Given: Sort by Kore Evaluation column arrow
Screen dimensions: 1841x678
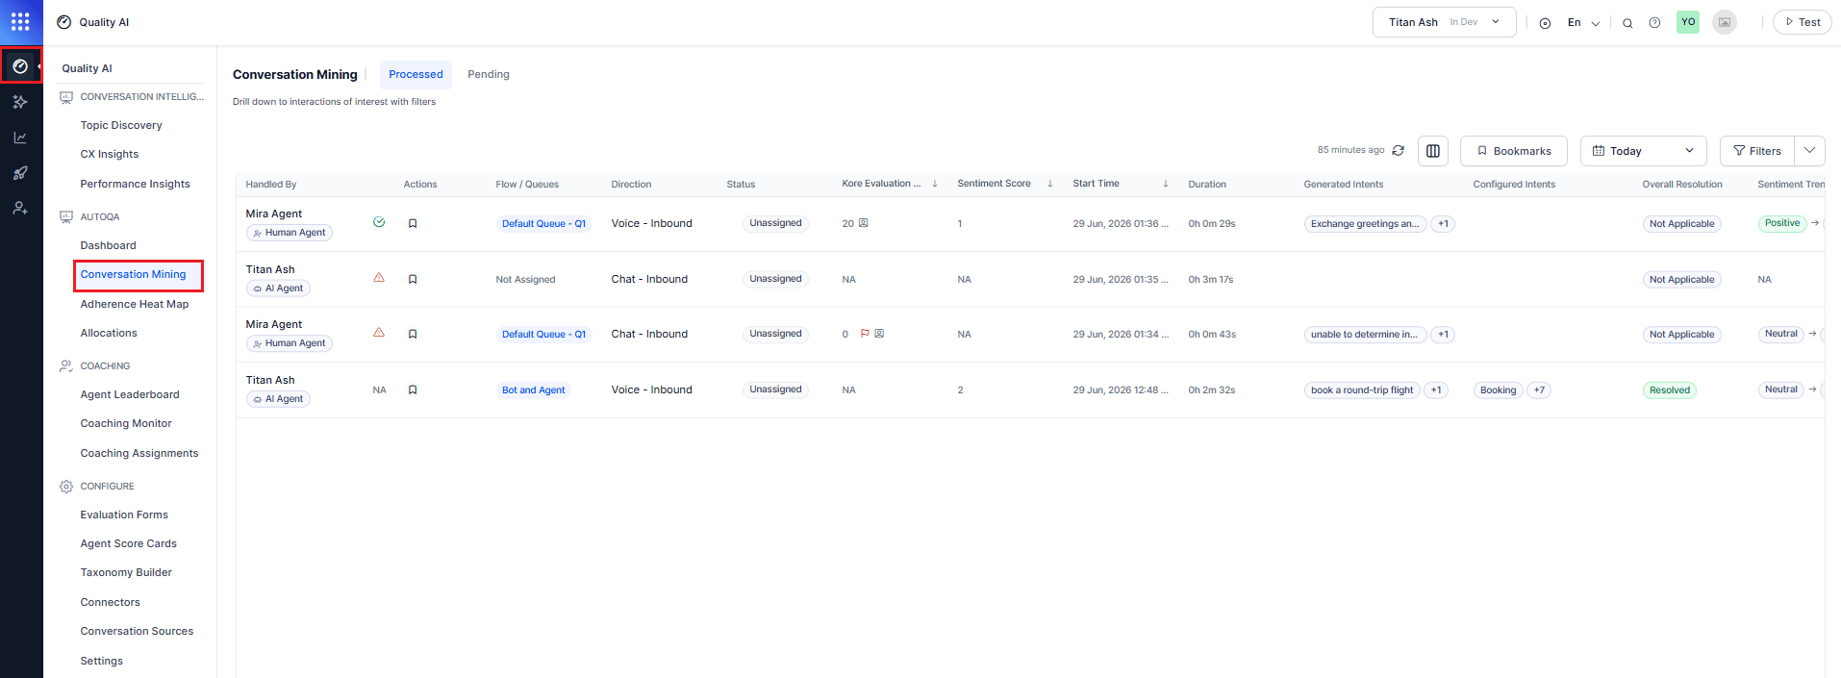Looking at the screenshot, I should pos(935,184).
